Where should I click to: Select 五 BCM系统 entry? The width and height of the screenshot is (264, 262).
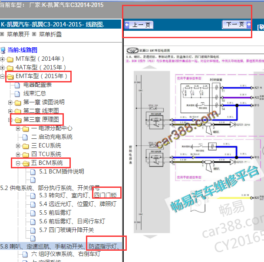point(47,163)
